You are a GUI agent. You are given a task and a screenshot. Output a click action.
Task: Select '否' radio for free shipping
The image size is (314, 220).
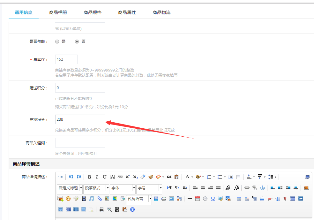77,42
